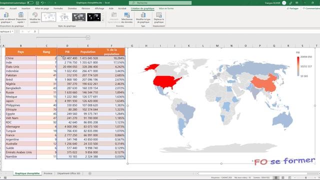Image resolution: width=320 pixels, height=180 pixels.
Task: Click into the formula bar field
Action: coord(179,31)
